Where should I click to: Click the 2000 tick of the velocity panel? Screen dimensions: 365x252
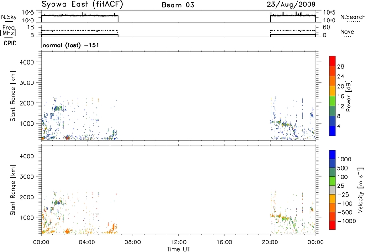(27, 197)
